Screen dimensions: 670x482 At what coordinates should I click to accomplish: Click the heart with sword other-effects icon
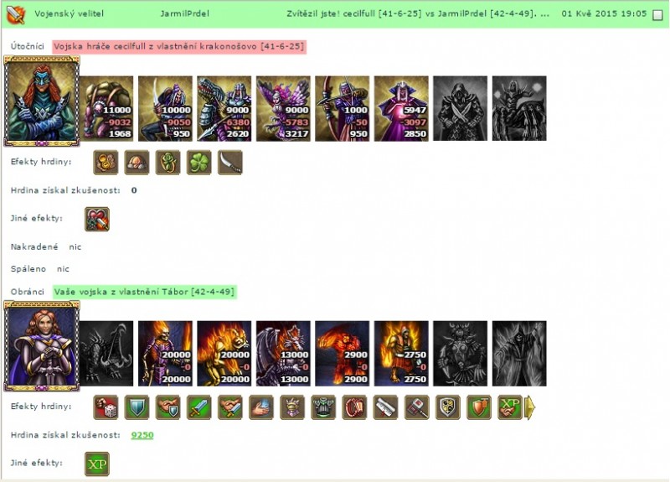[x=97, y=219]
